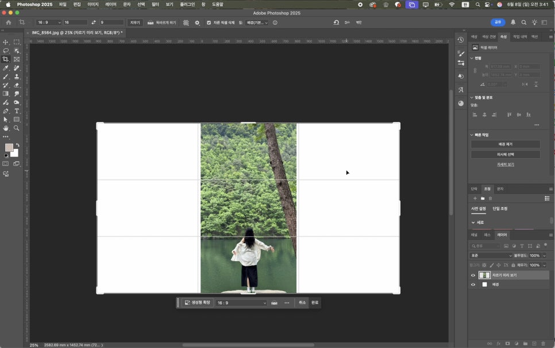Screen dimensions: 555x348
Task: Select the Path Selection arrow tool
Action: [x=6, y=120]
